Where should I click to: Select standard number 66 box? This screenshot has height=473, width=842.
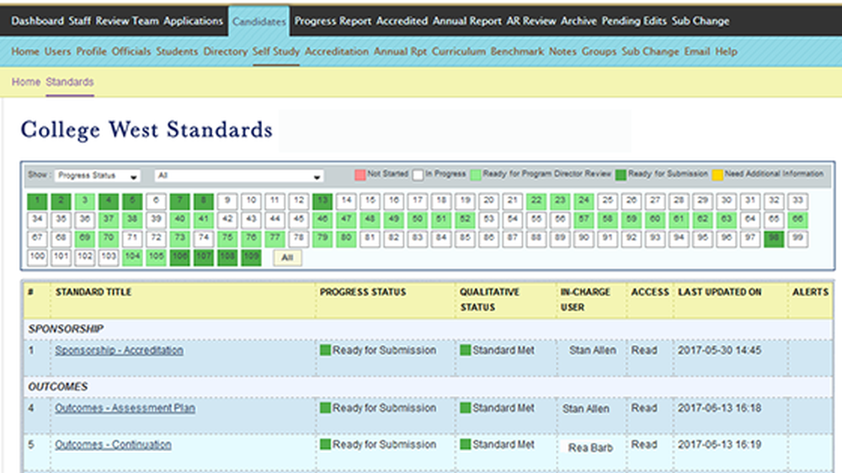[797, 220]
